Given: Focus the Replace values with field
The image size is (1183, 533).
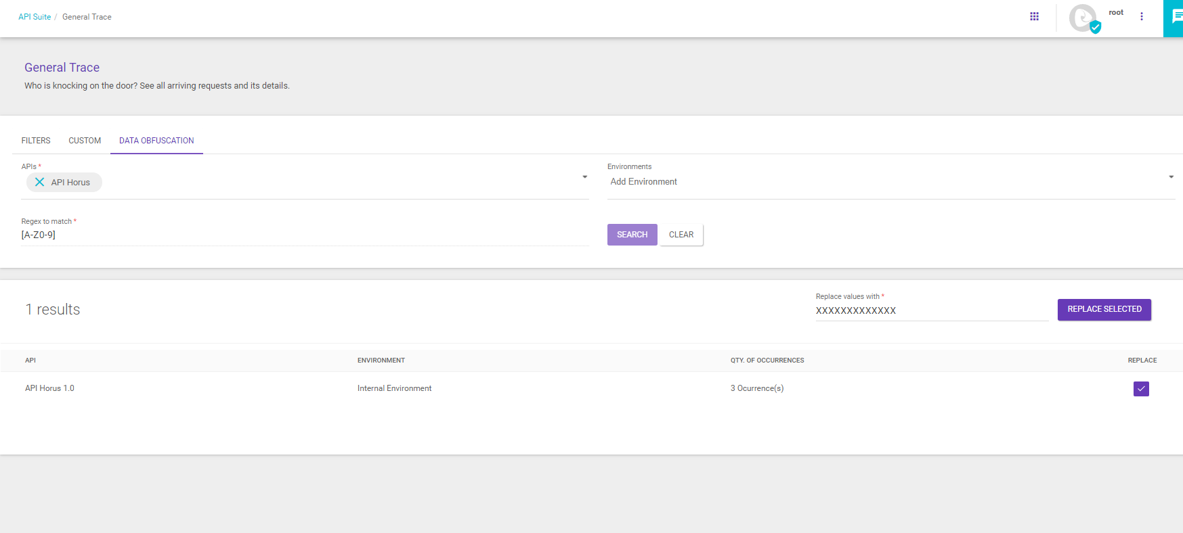Looking at the screenshot, I should (931, 310).
